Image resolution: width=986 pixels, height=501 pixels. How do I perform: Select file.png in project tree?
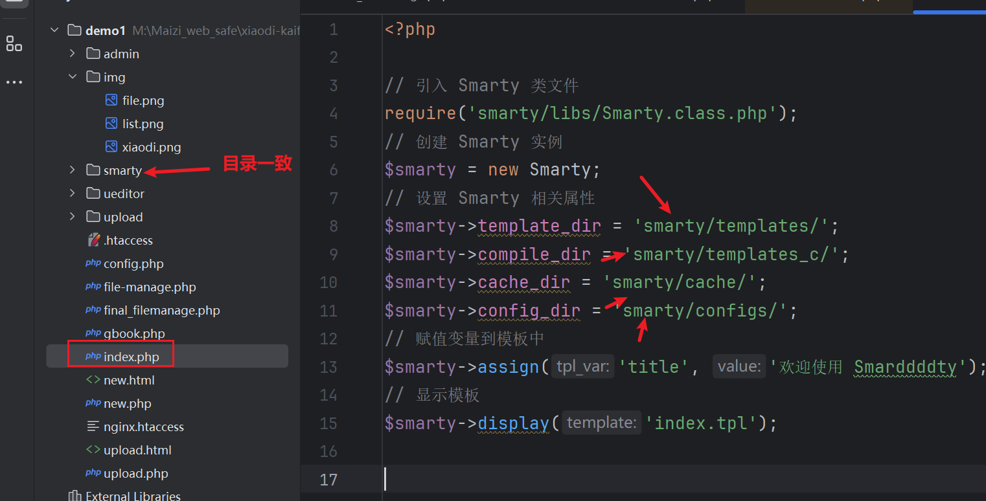coord(143,101)
